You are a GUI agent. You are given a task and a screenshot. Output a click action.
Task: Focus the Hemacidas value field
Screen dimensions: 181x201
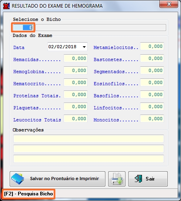[76, 58]
